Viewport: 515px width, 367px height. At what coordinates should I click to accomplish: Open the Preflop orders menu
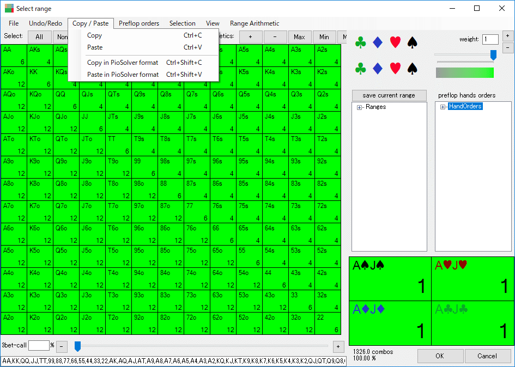(x=139, y=23)
